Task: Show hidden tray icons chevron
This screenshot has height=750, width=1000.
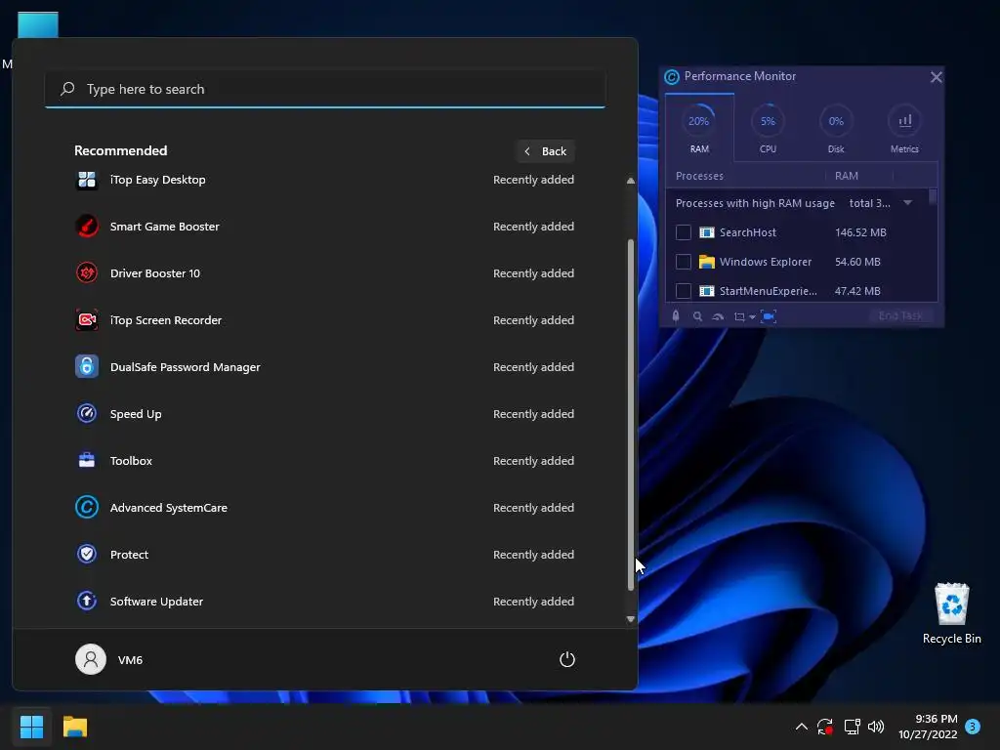Action: pyautogui.click(x=802, y=727)
